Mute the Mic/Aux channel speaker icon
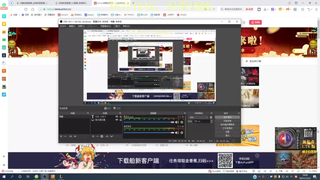Screen dimensions: 320x180 coord(177,122)
